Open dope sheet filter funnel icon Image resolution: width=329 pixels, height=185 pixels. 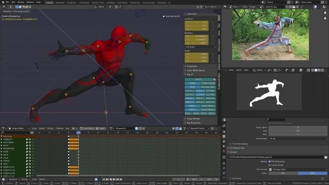(x=185, y=128)
